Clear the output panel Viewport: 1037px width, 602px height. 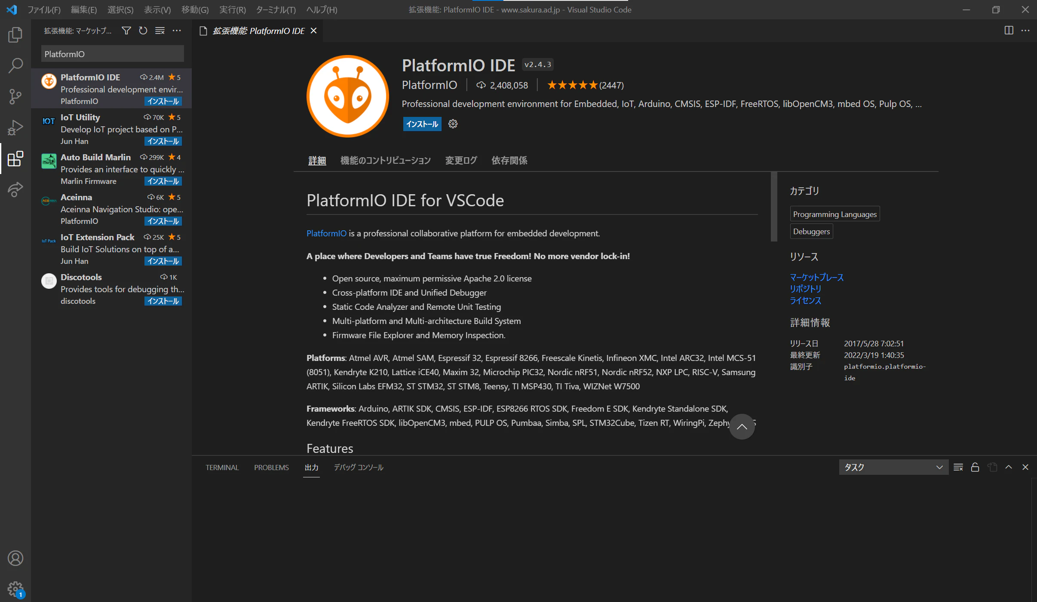pyautogui.click(x=958, y=467)
